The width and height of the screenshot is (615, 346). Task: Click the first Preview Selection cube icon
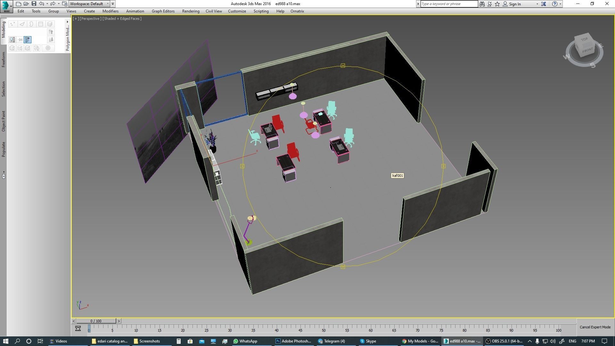(12, 48)
